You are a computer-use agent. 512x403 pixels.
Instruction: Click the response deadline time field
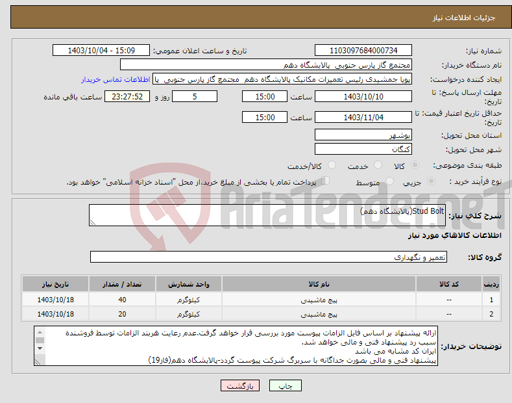click(x=265, y=96)
